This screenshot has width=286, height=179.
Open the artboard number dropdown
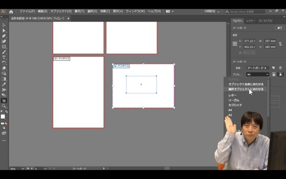(x=45, y=169)
